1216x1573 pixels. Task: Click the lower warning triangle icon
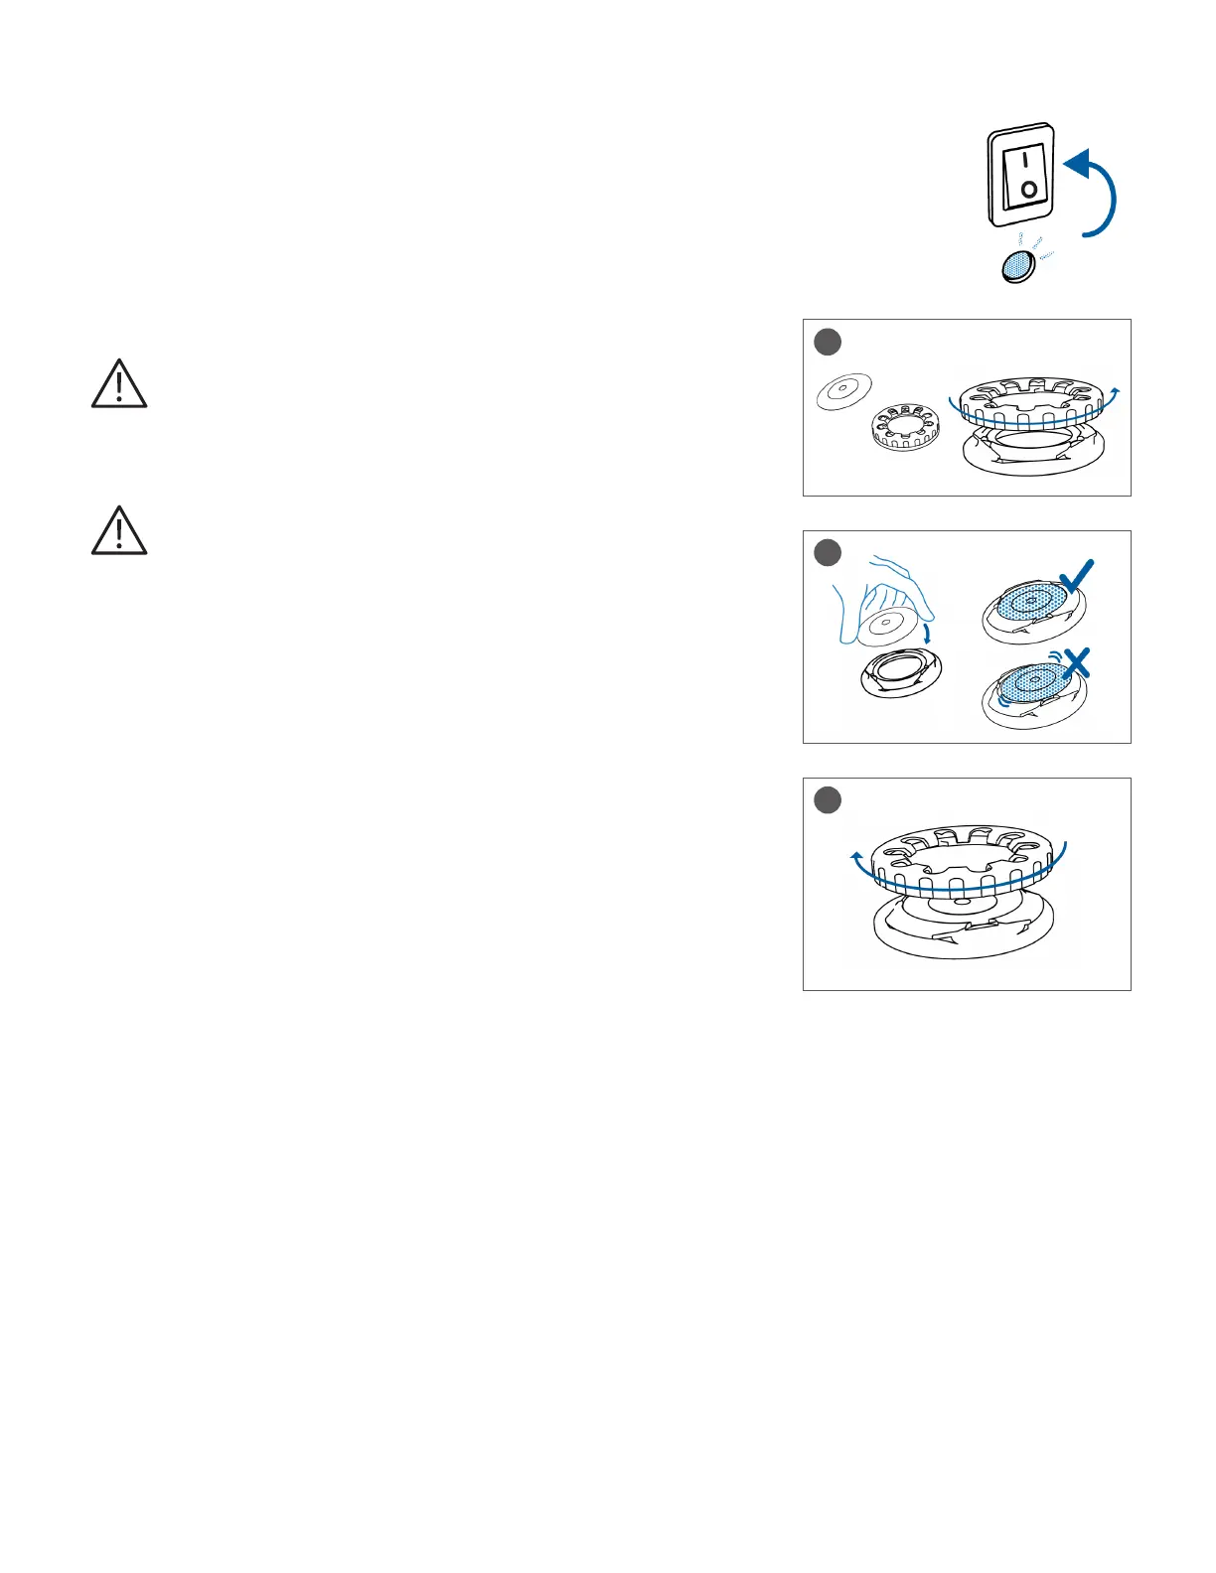coord(119,530)
